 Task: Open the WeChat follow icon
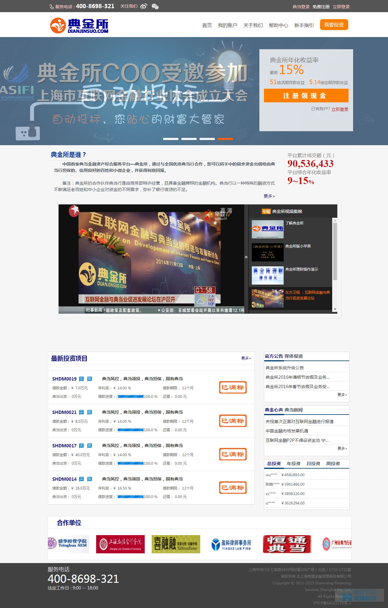coord(155,6)
